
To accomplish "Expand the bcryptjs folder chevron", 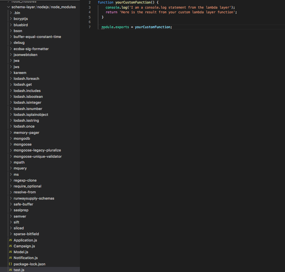I will click(x=11, y=19).
